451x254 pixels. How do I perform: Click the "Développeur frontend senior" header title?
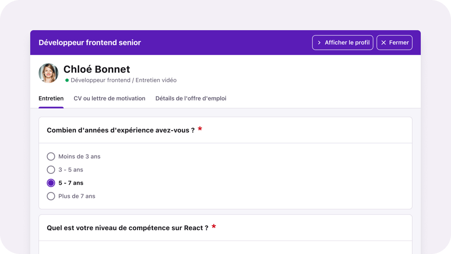(x=90, y=43)
